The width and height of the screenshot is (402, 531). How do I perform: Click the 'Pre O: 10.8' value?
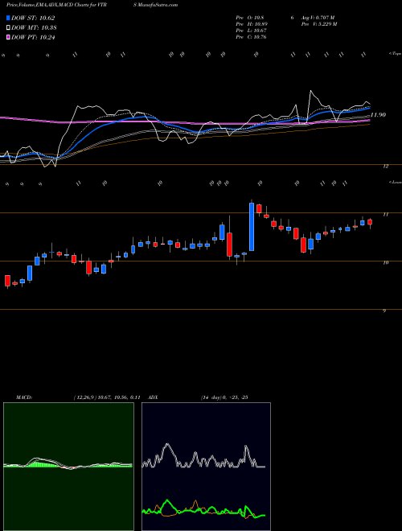click(x=252, y=18)
